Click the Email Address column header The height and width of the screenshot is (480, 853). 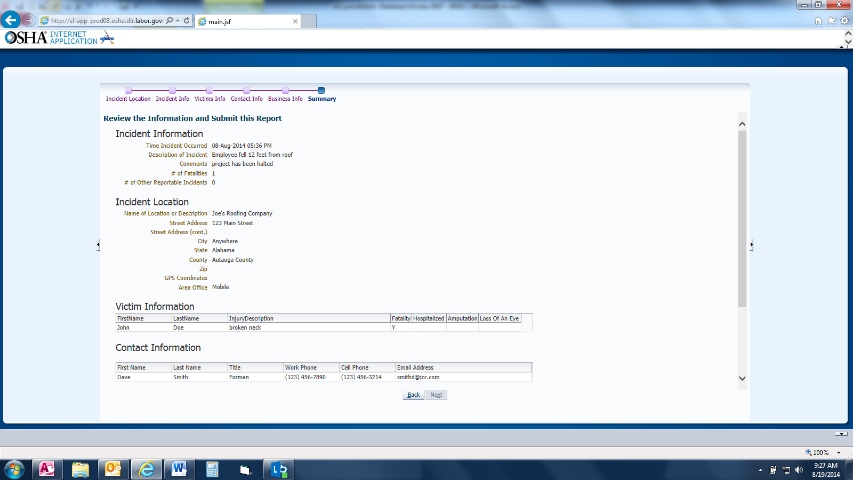click(464, 367)
